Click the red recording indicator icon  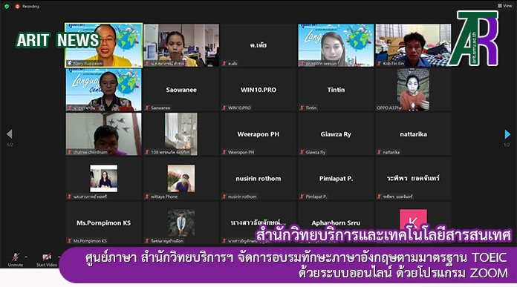coord(18,6)
